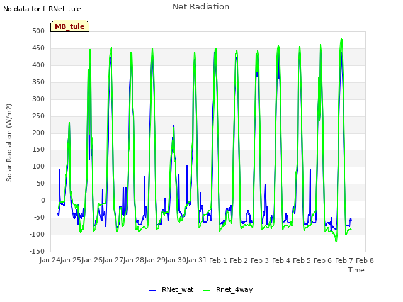This screenshot has height=302, width=403.
Task: Click the 200 y-axis tick label
Action: pyautogui.click(x=38, y=133)
